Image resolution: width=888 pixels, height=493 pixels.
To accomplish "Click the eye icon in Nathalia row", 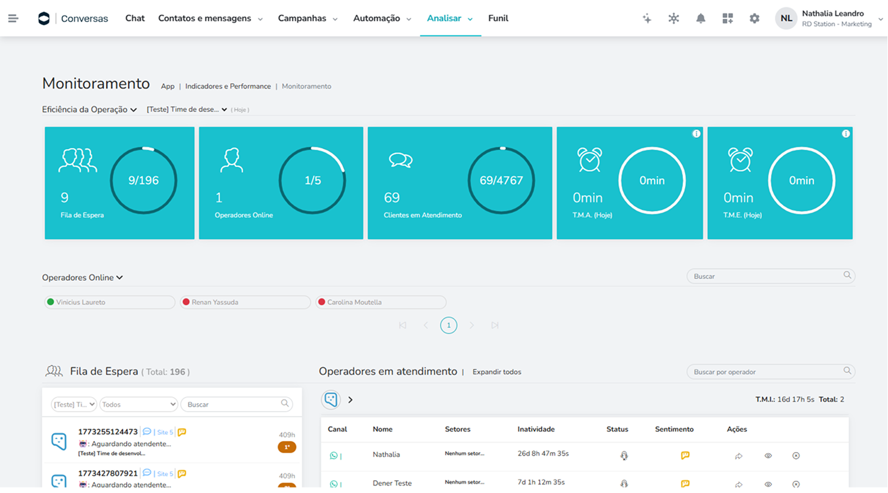I will [x=768, y=456].
